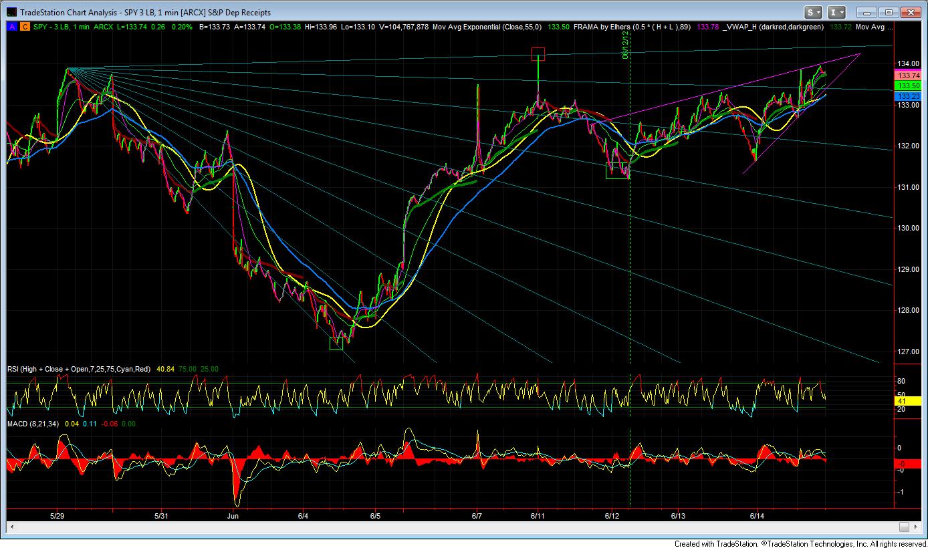
Task: Click the yellow '40.84' RSI value
Action: point(166,369)
